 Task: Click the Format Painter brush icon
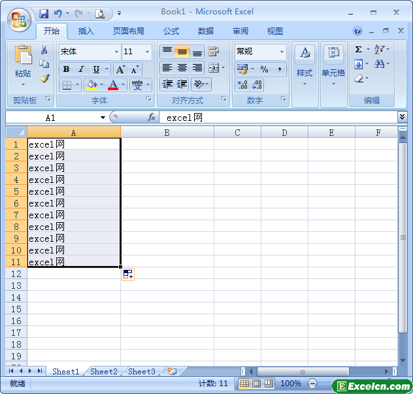click(44, 78)
